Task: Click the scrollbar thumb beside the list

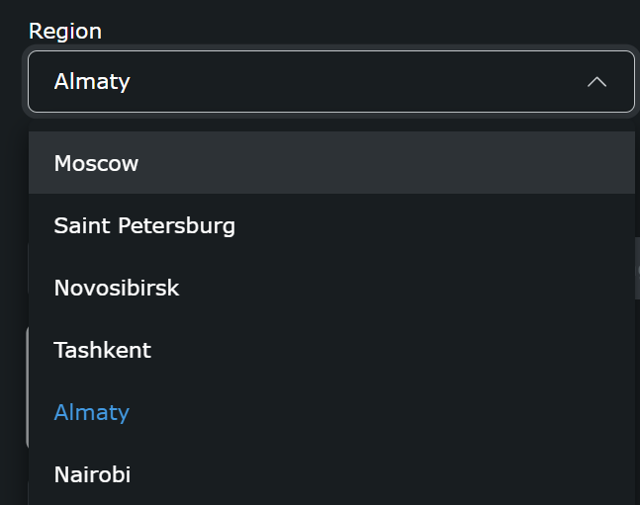Action: [636, 267]
